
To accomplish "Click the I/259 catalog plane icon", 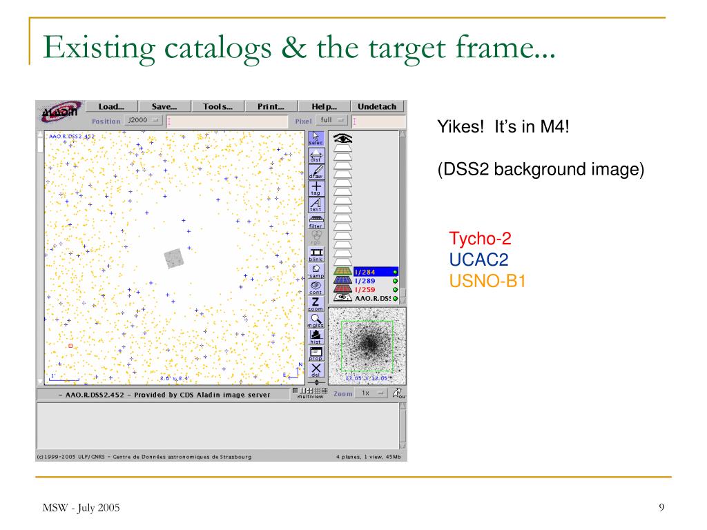I will (x=342, y=289).
